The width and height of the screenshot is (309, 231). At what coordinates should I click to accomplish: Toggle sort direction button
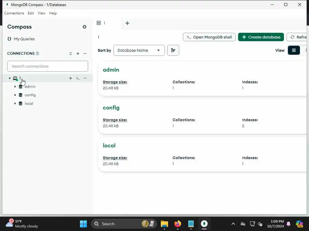(173, 50)
